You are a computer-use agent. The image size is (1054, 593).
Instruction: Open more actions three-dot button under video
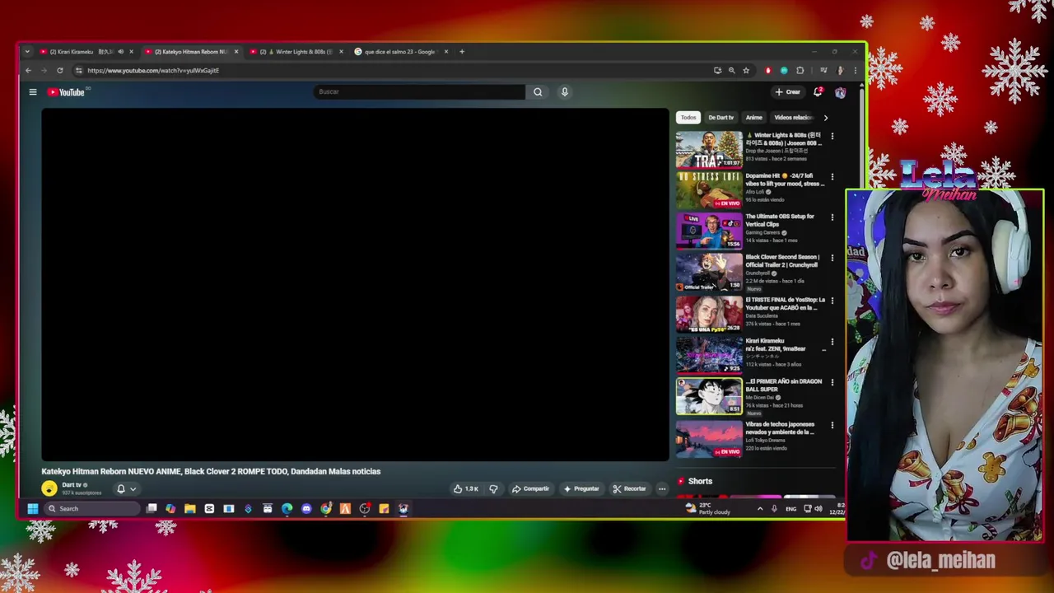tap(661, 488)
